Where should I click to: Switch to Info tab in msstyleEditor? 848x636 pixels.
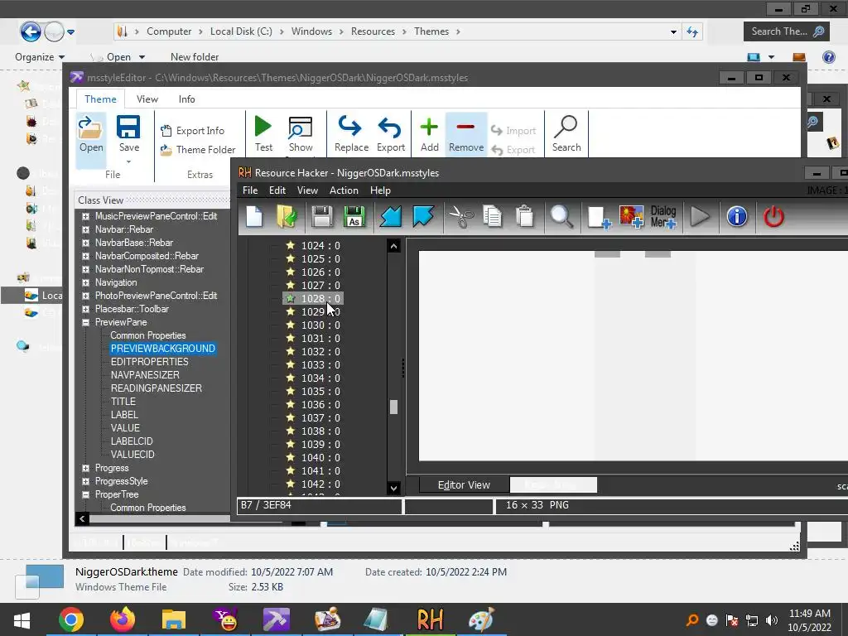[186, 99]
